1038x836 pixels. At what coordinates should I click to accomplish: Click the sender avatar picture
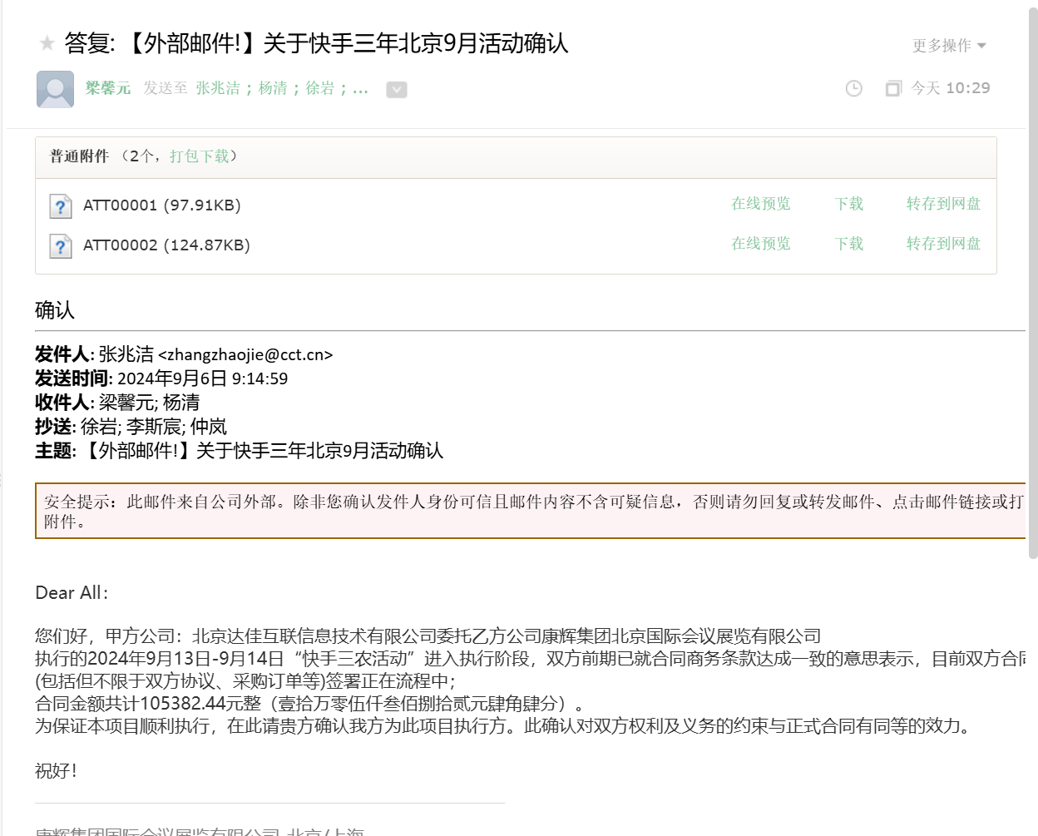pyautogui.click(x=55, y=89)
